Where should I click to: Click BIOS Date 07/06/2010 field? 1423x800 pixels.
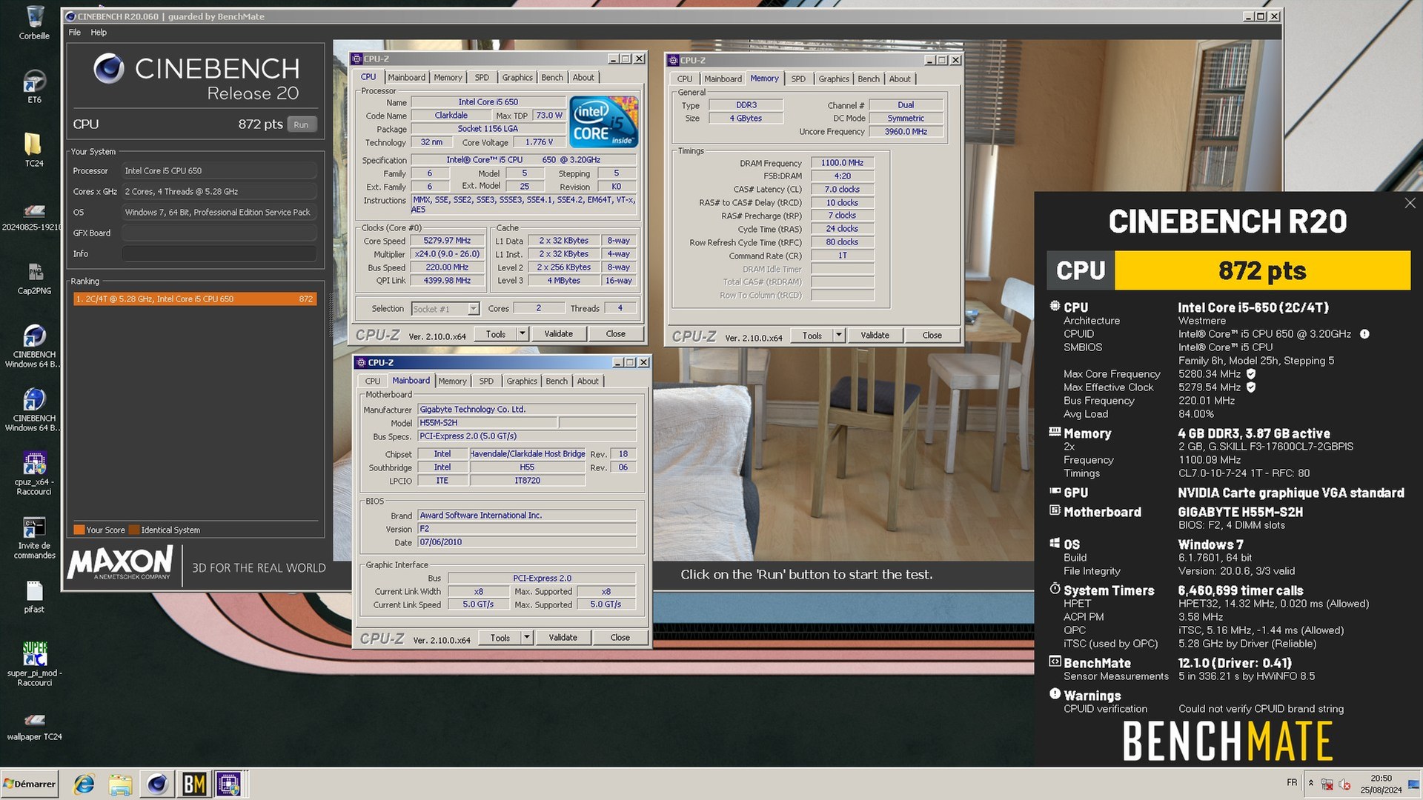pos(526,543)
